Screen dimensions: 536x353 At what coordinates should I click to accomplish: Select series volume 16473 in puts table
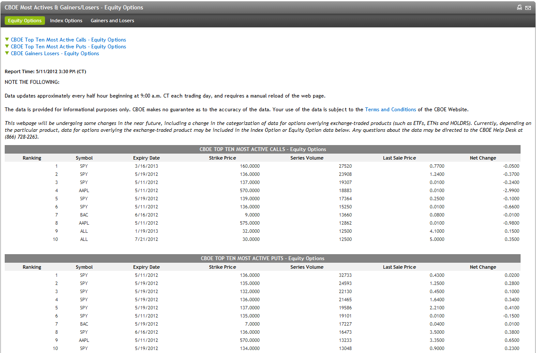tap(345, 332)
